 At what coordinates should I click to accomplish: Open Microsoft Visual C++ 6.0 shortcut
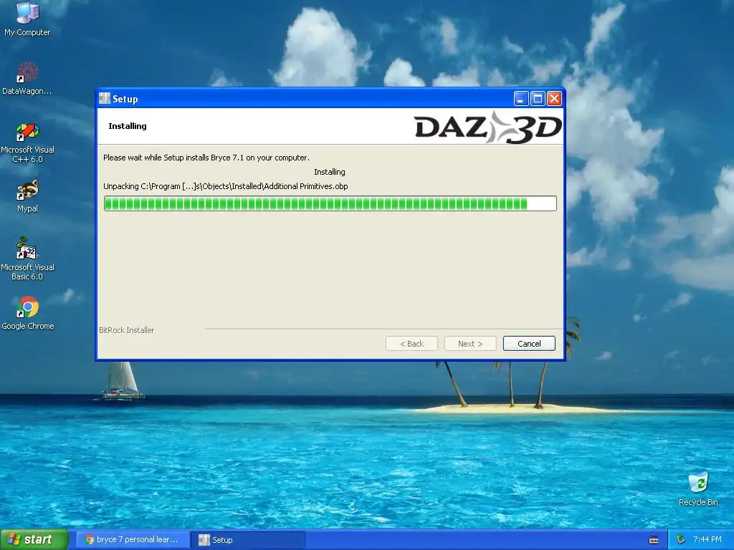27,143
